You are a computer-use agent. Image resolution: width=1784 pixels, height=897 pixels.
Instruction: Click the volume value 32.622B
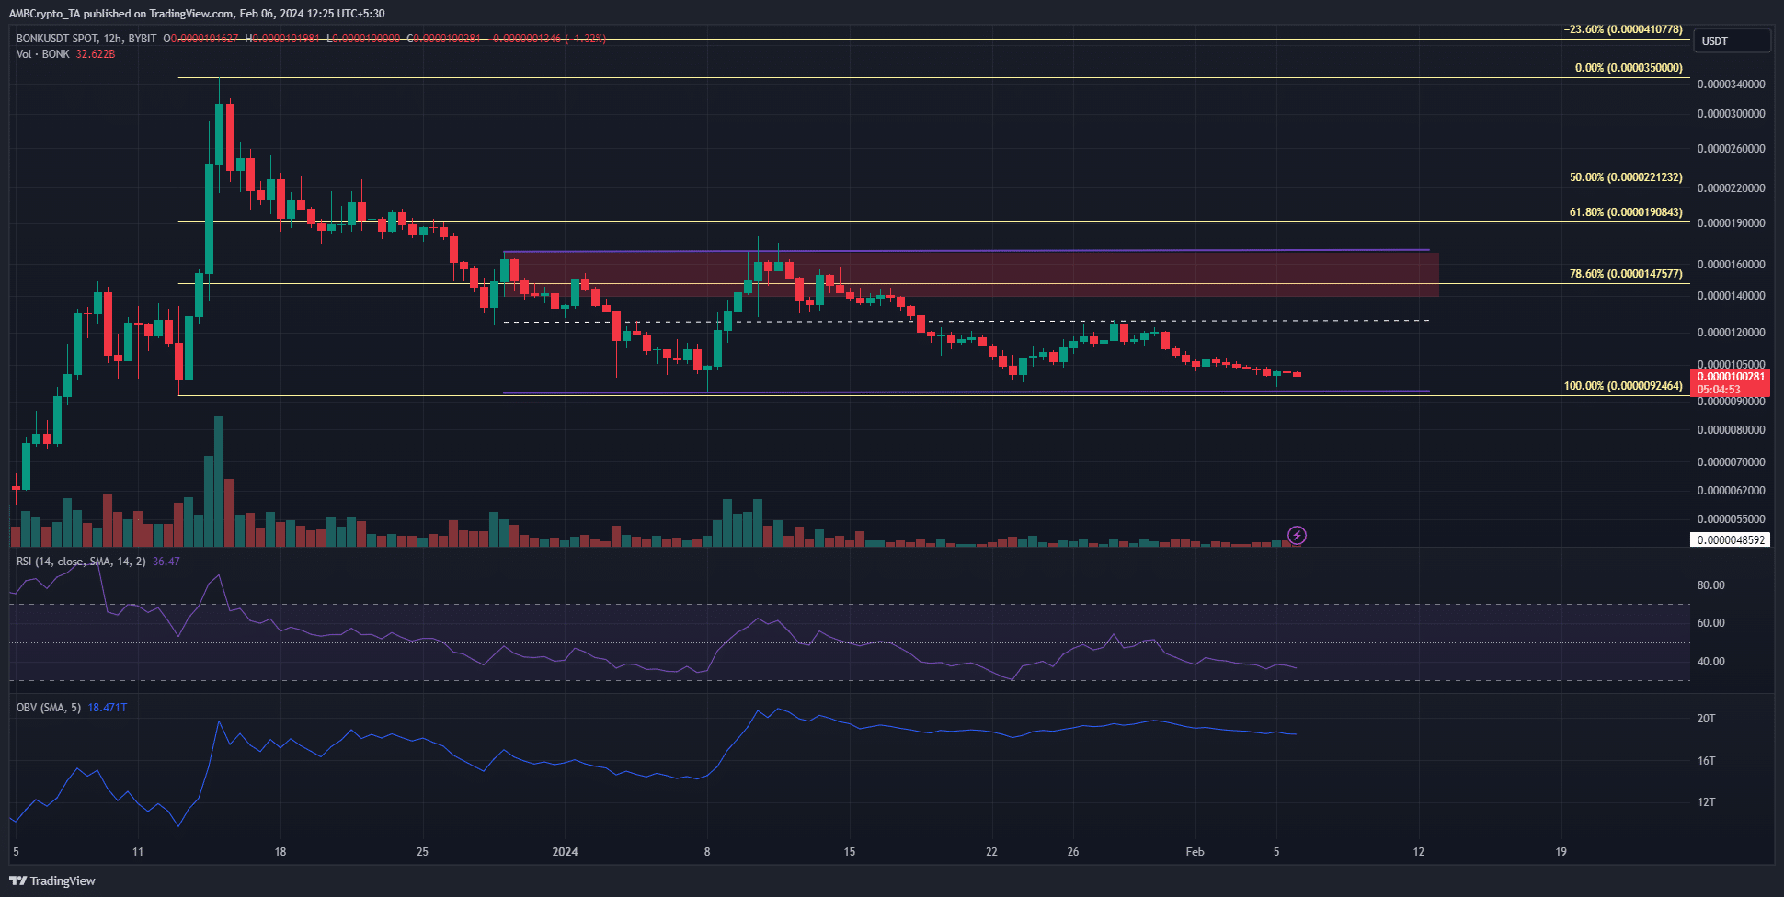coord(96,54)
